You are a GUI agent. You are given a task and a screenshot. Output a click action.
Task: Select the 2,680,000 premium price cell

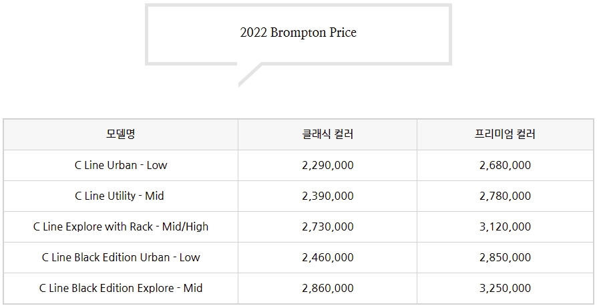[x=505, y=166]
